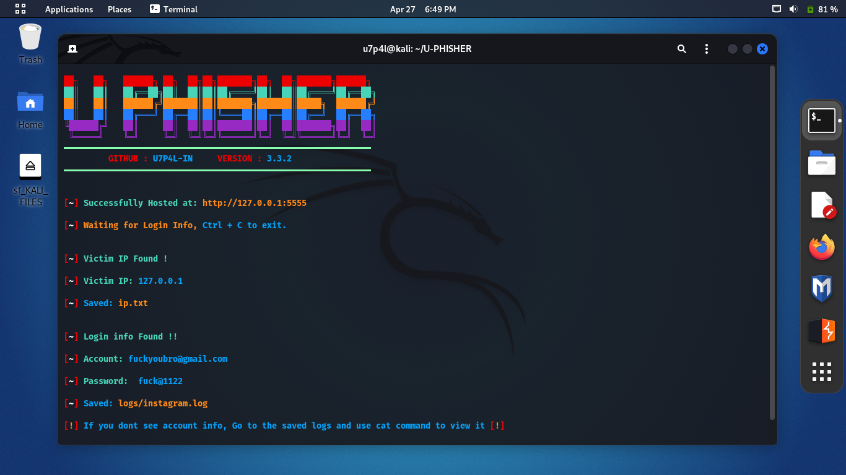Open Metasploit from the dock

coord(822,289)
